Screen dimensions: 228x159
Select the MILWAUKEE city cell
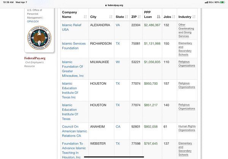click(x=100, y=62)
